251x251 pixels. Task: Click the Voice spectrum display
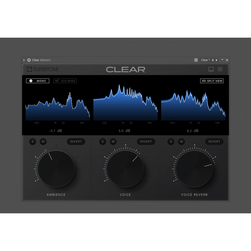(125, 102)
